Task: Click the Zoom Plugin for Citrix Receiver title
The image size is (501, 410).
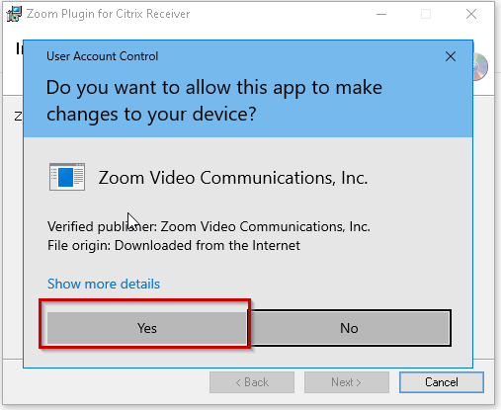Action: [108, 14]
